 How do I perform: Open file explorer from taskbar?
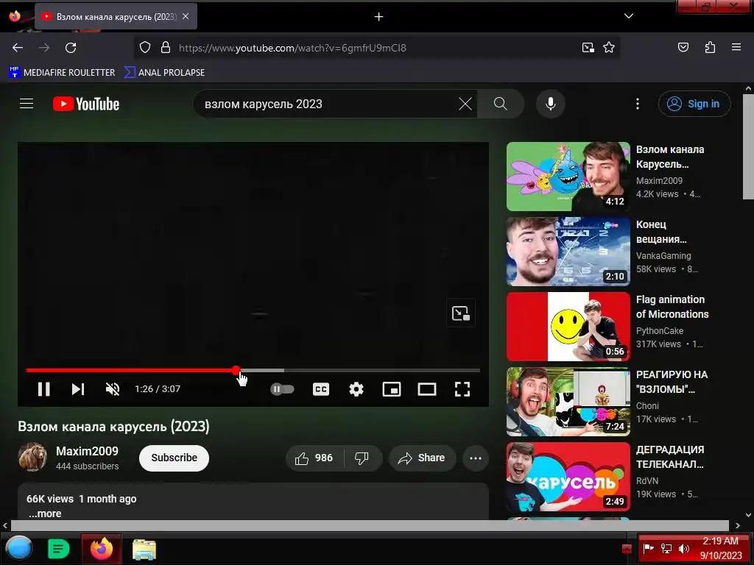click(x=144, y=549)
